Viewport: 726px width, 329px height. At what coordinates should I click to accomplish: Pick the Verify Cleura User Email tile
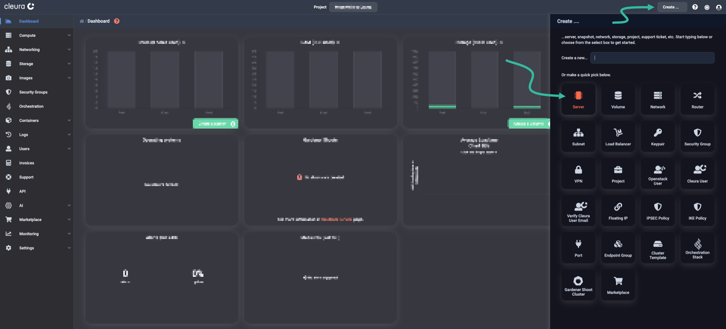click(x=578, y=211)
